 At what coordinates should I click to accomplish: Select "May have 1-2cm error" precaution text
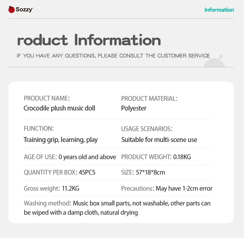[x=184, y=188]
